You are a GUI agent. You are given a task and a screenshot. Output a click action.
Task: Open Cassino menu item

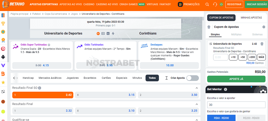[x=89, y=4]
